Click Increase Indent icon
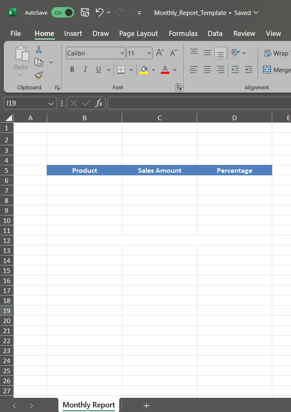 (248, 70)
